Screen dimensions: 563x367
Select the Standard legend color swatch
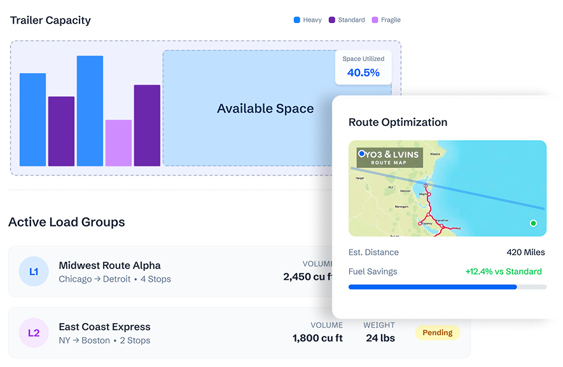(332, 20)
